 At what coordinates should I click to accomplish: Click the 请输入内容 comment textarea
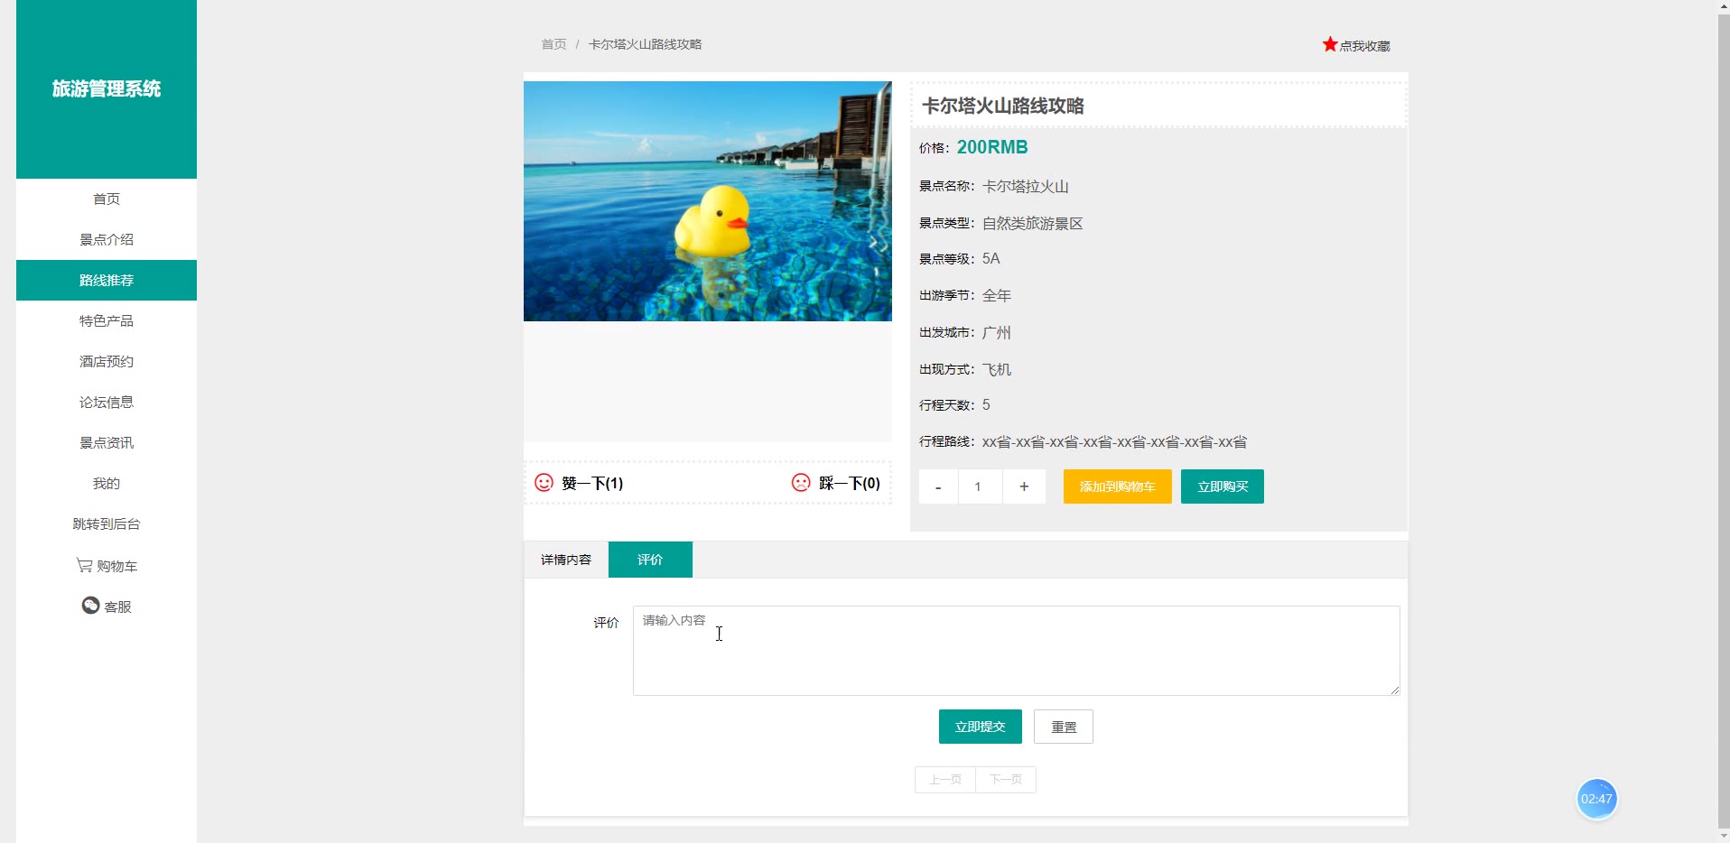(1015, 650)
